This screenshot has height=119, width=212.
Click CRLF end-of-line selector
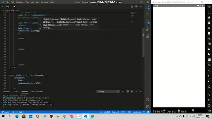129,112
